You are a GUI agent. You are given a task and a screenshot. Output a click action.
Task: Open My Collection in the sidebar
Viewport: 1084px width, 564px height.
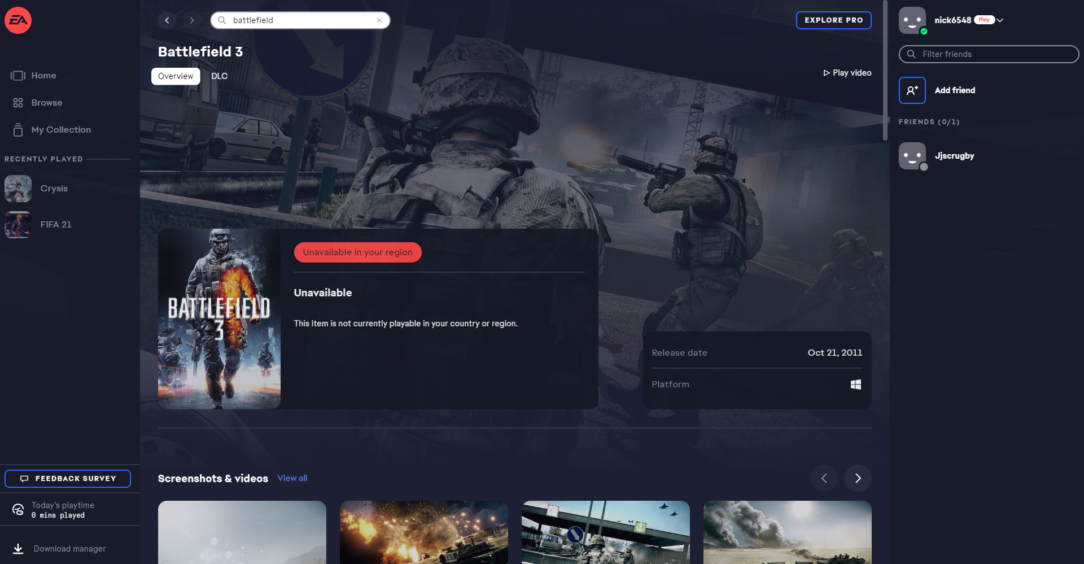pos(60,130)
